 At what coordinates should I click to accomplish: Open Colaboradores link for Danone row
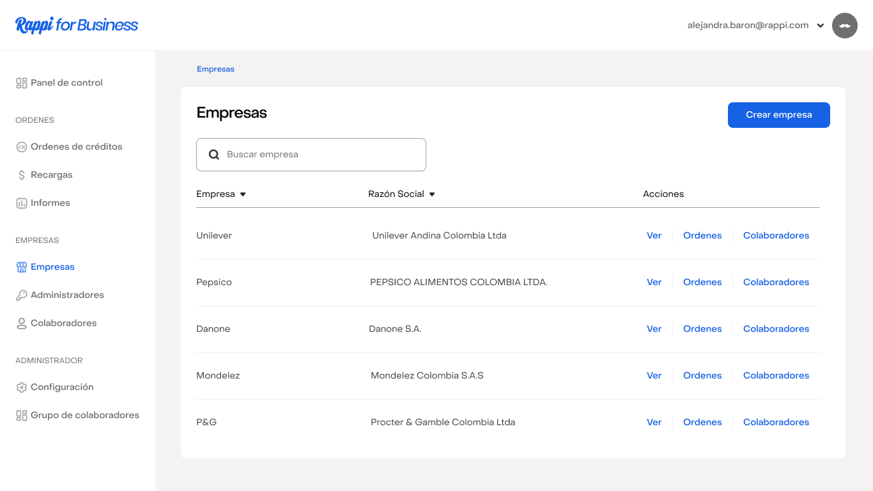(x=776, y=329)
